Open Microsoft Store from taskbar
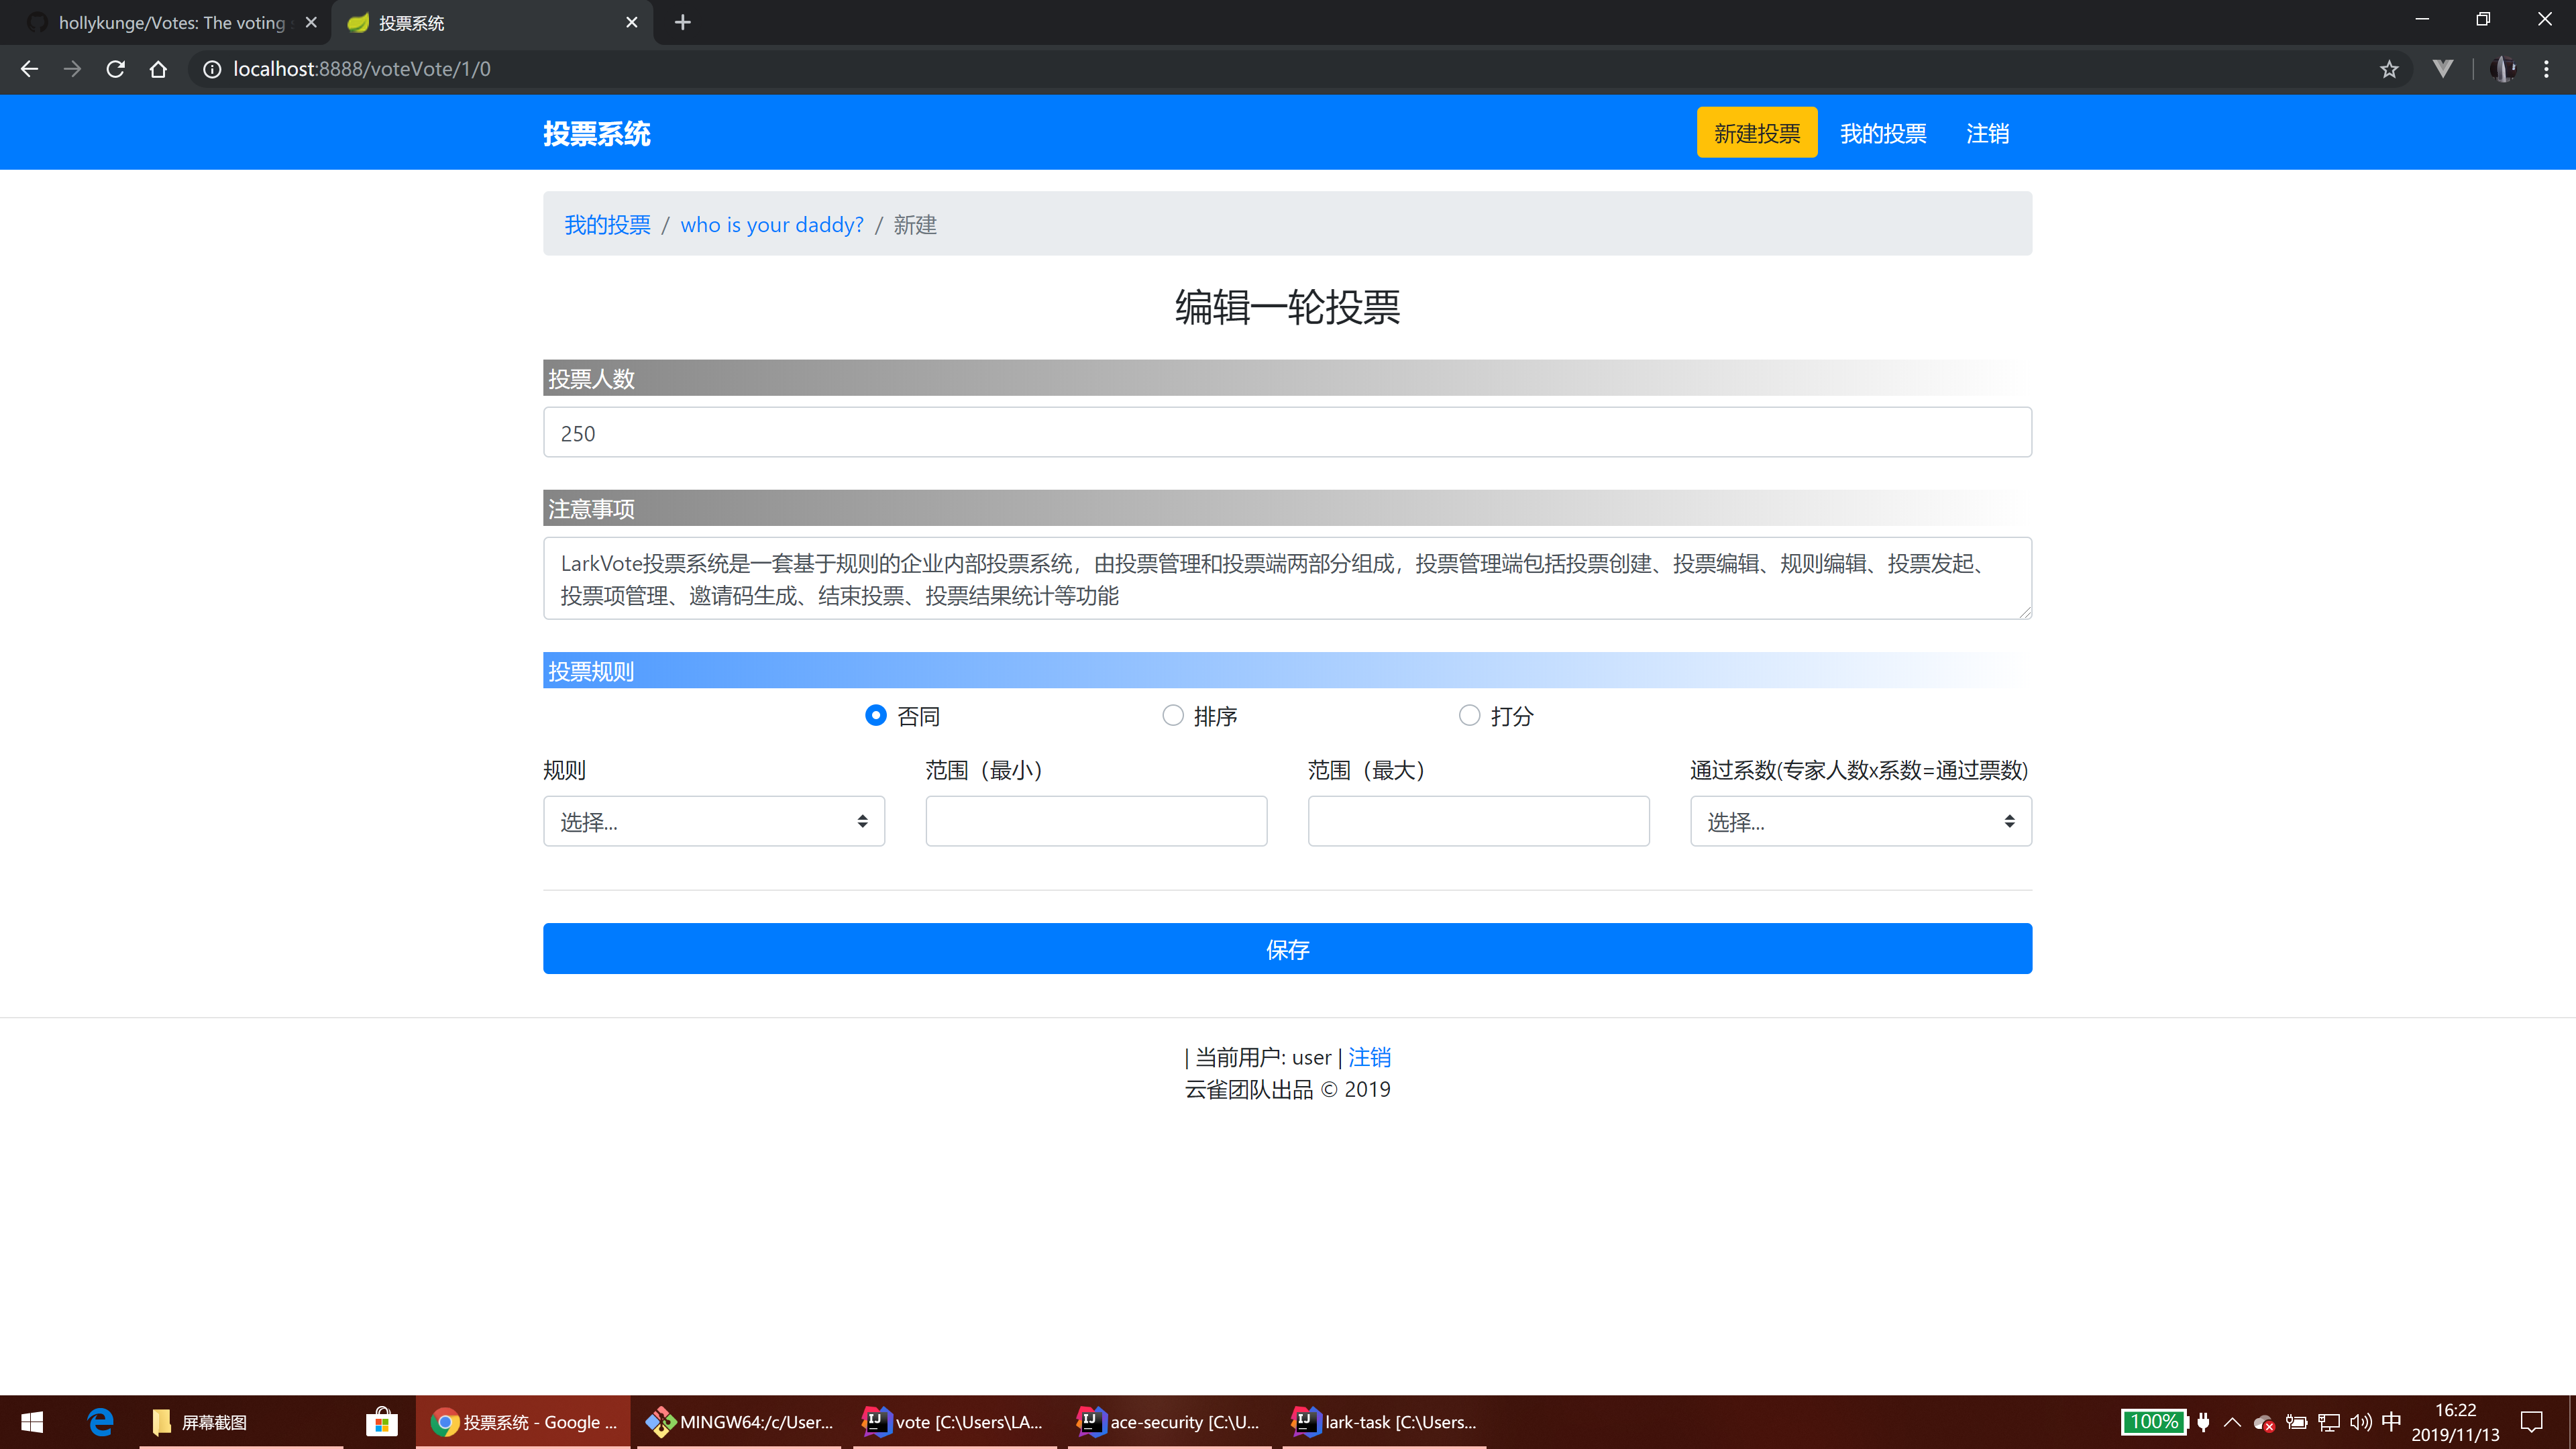2576x1449 pixels. point(382,1421)
